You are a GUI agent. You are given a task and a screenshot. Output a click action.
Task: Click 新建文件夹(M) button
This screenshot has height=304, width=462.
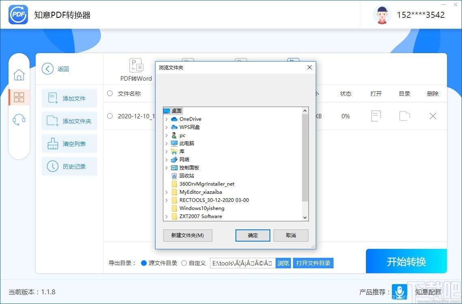coord(188,235)
